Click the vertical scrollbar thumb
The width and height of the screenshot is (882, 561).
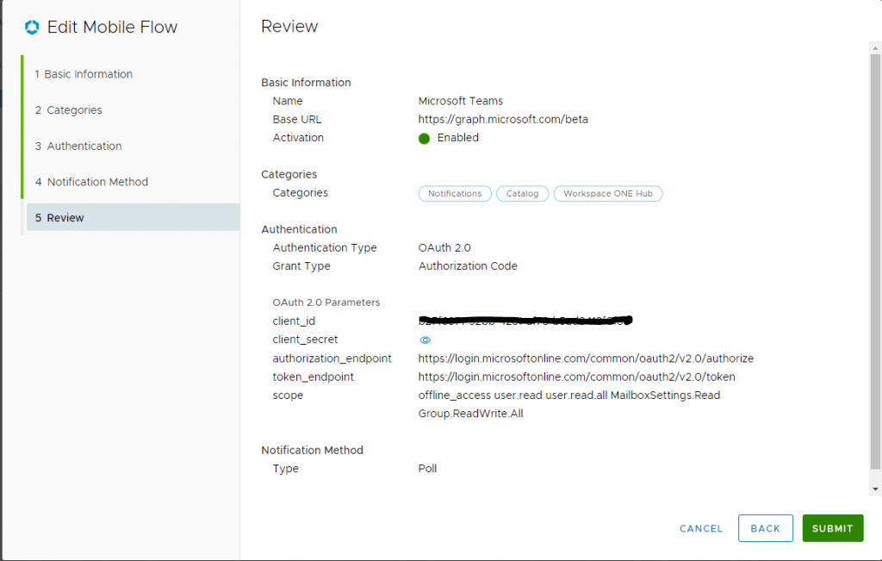click(x=875, y=262)
